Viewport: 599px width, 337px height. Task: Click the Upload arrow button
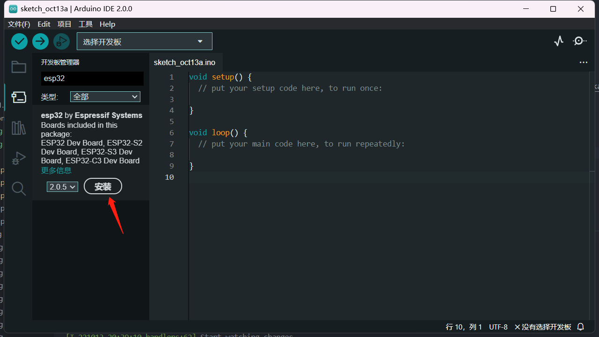(x=40, y=41)
